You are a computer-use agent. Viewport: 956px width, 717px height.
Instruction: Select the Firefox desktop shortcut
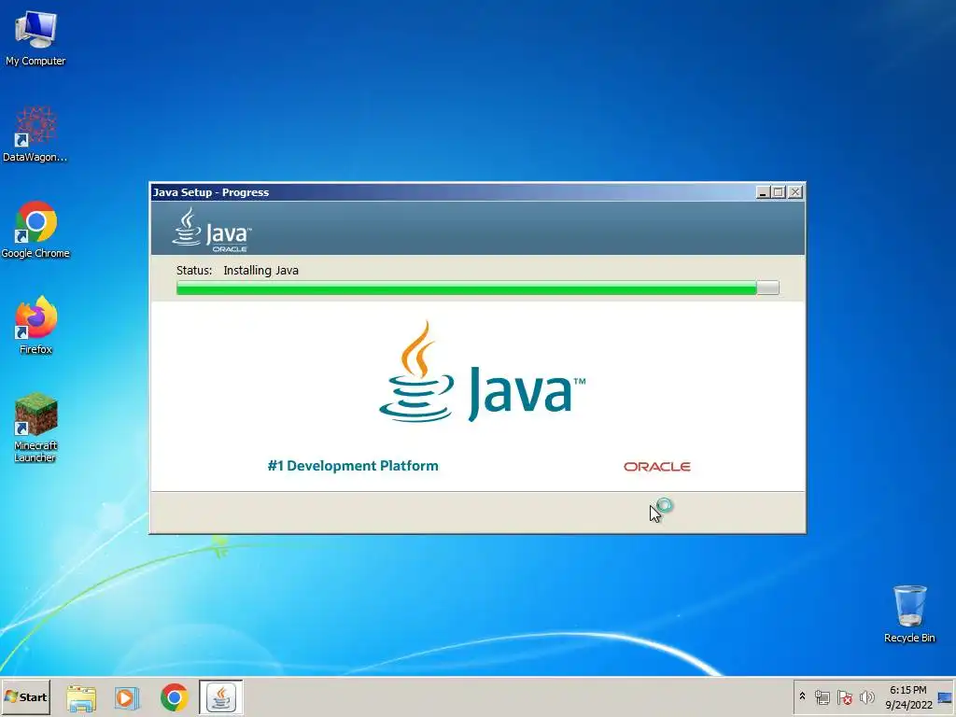pyautogui.click(x=35, y=326)
